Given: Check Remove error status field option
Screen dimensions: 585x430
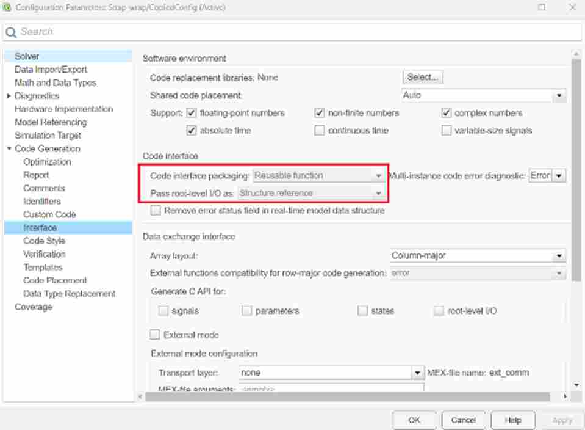Looking at the screenshot, I should tap(156, 210).
